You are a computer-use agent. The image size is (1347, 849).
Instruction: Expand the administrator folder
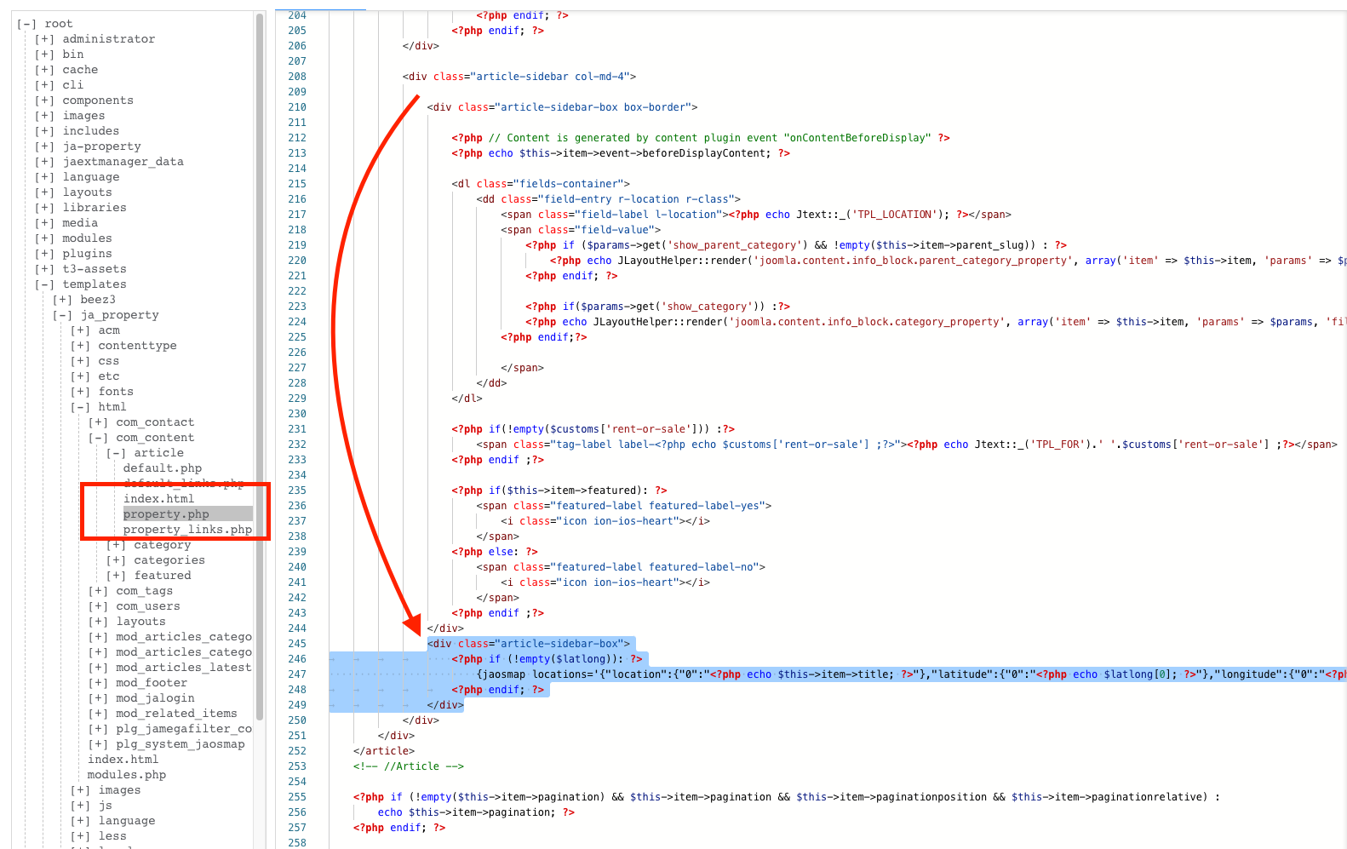44,39
